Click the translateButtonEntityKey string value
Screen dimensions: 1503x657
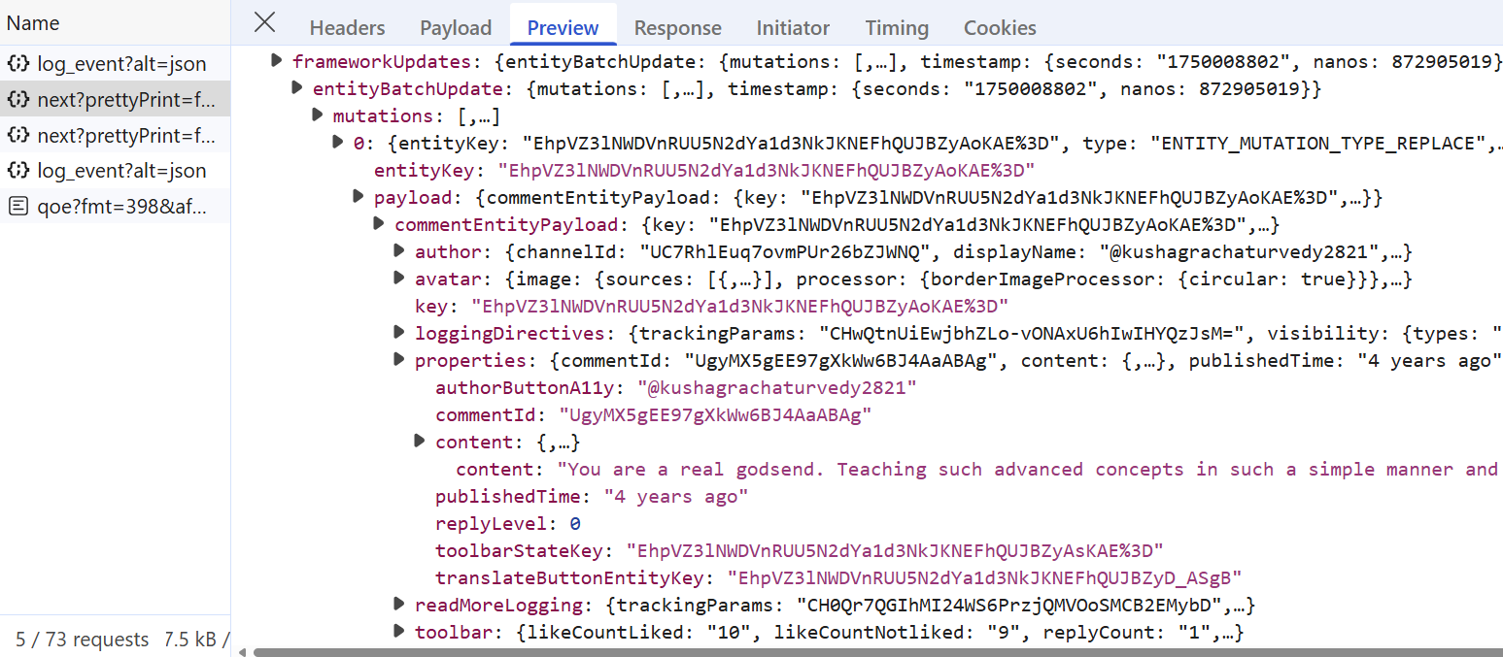click(985, 578)
